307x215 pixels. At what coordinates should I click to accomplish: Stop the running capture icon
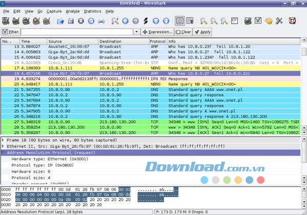click(36, 21)
